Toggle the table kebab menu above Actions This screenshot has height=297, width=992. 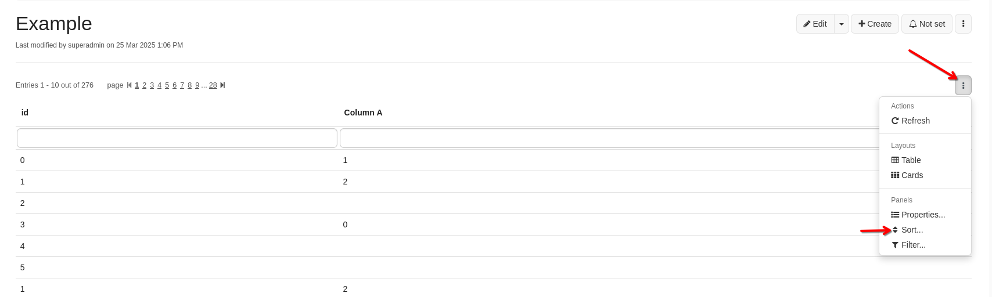pos(963,85)
